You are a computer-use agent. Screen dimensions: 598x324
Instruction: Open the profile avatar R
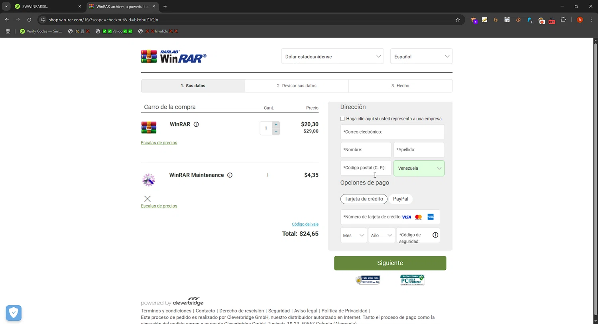pos(580,20)
